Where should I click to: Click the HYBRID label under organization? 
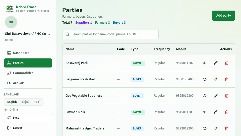point(10,40)
